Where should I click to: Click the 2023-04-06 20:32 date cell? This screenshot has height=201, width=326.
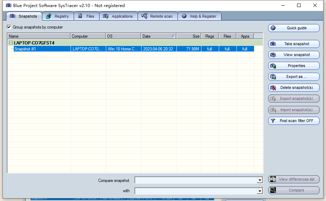click(158, 49)
